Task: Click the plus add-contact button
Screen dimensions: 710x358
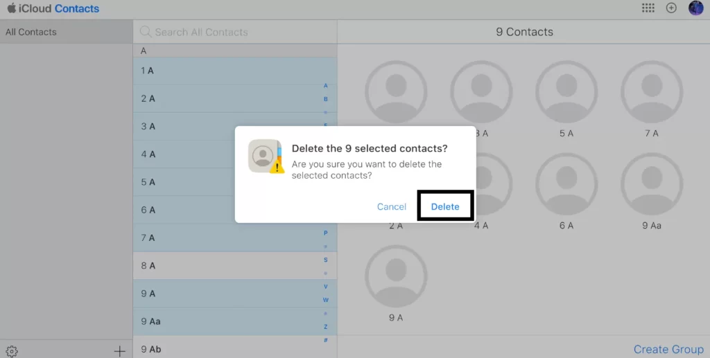Action: pos(119,351)
